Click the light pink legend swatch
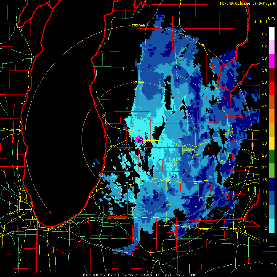Screen dimensions: 277x277 [272, 47]
